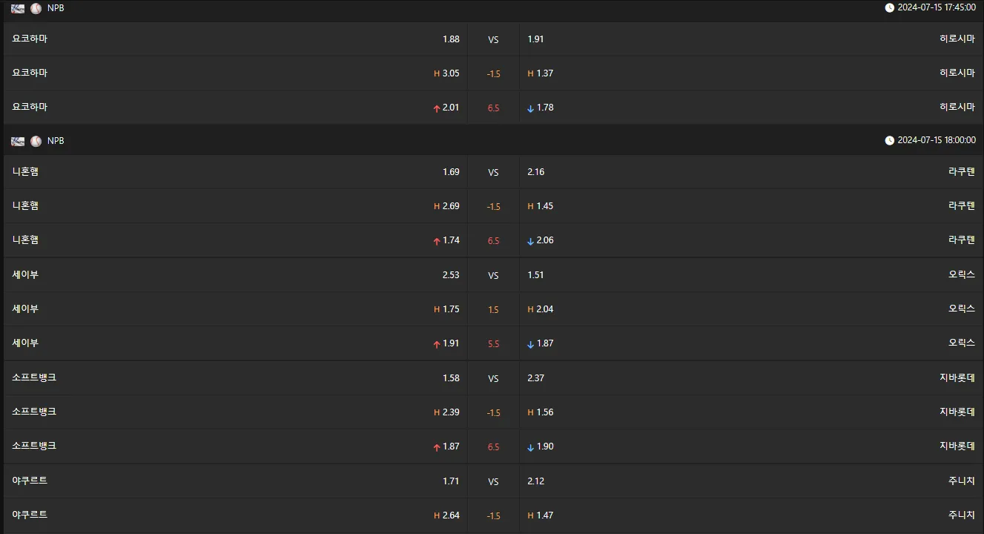
Task: Pick 니혼햄 handicap odds 2.69
Action: pyautogui.click(x=451, y=206)
